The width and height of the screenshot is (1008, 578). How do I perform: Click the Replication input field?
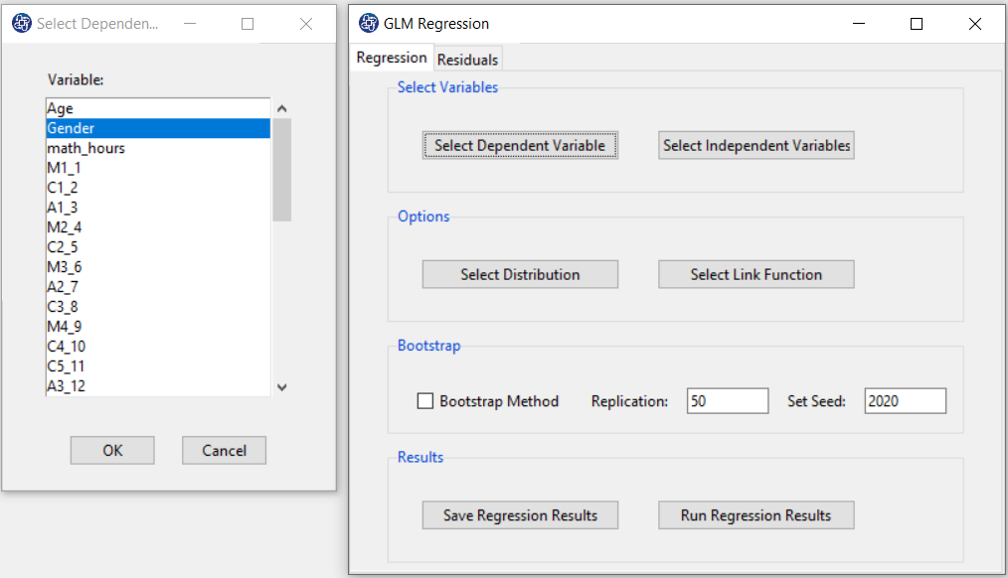click(727, 401)
